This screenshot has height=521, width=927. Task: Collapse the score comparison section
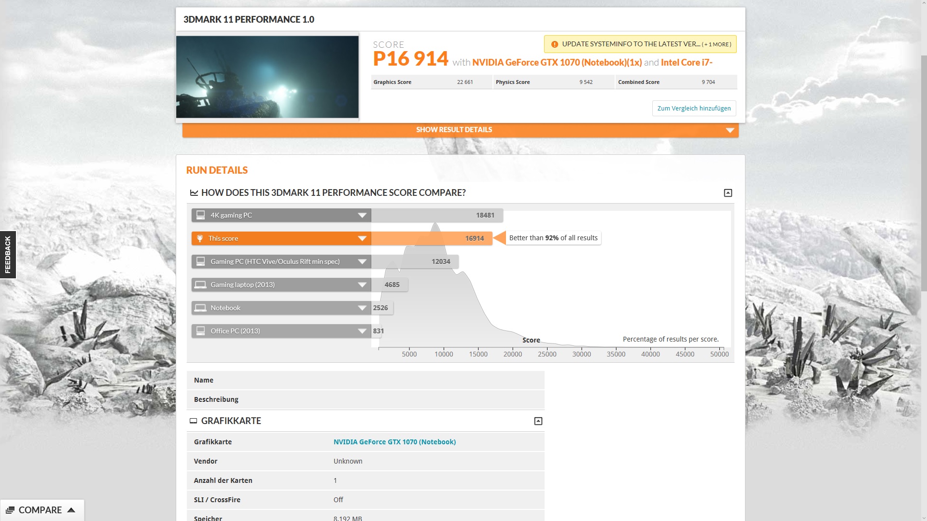coord(728,193)
